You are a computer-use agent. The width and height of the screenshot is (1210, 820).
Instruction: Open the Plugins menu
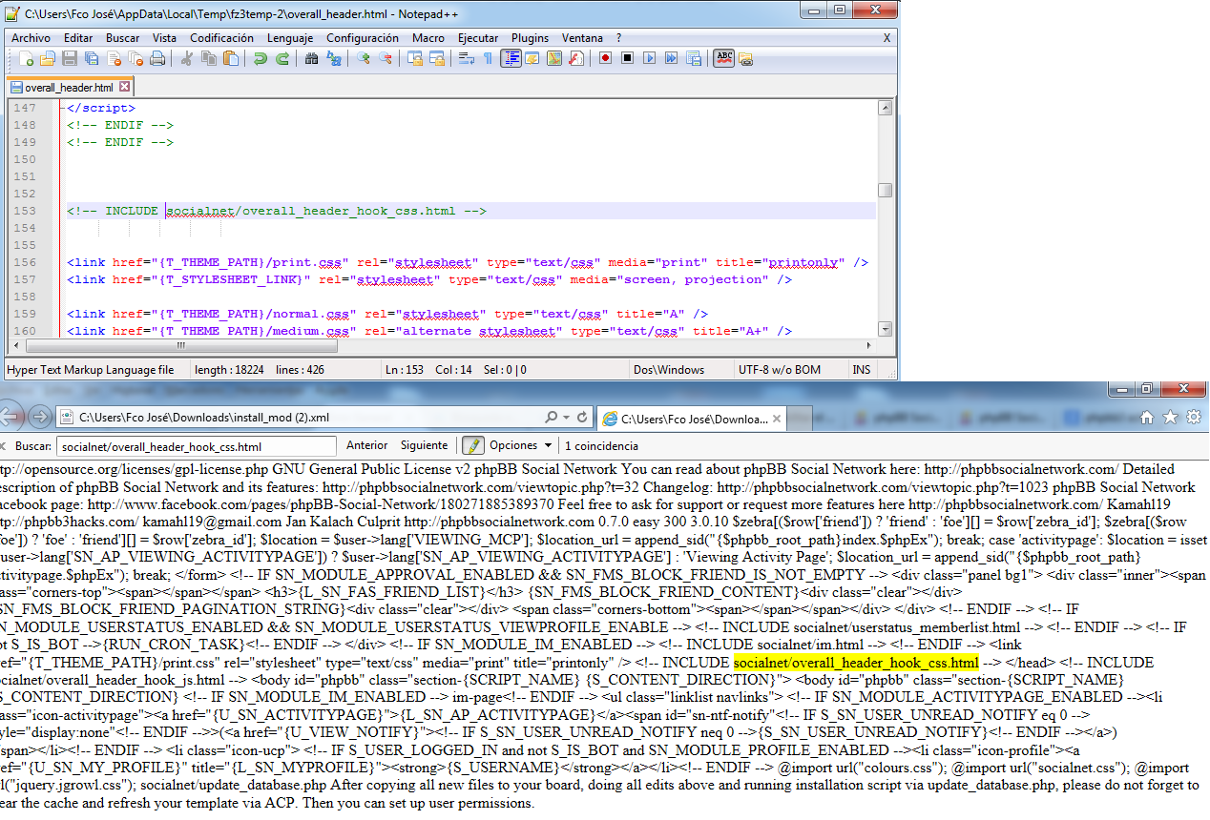tap(530, 38)
